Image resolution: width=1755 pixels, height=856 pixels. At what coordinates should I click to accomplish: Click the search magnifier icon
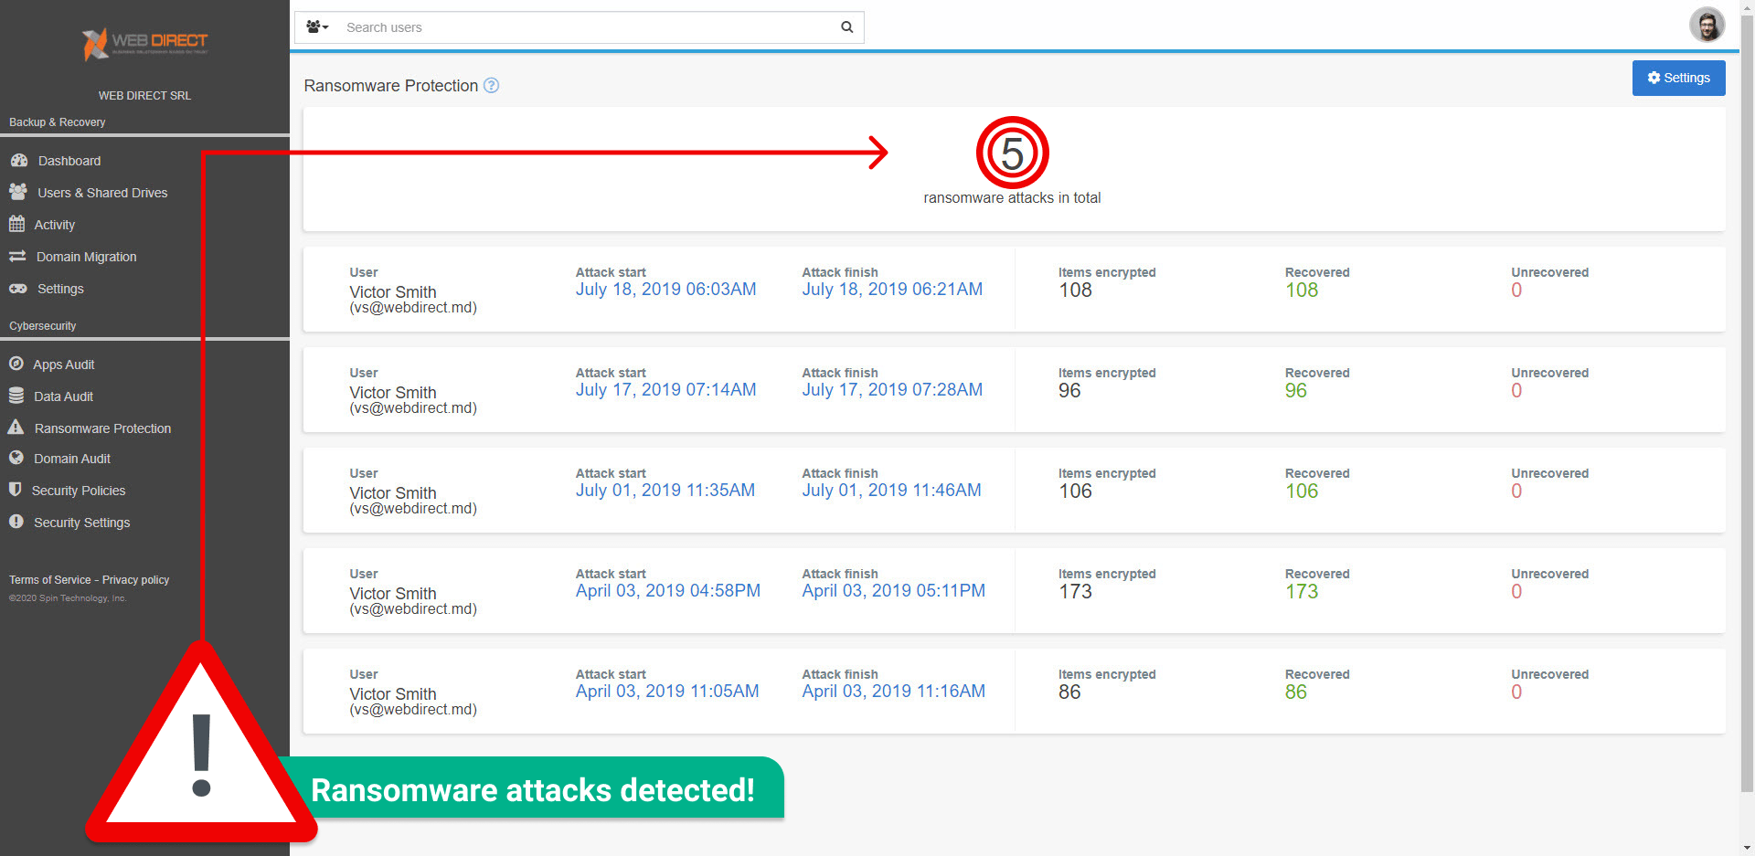pyautogui.click(x=846, y=27)
